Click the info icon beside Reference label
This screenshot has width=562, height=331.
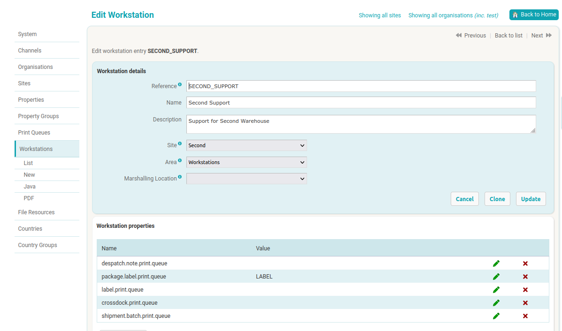[x=180, y=85]
